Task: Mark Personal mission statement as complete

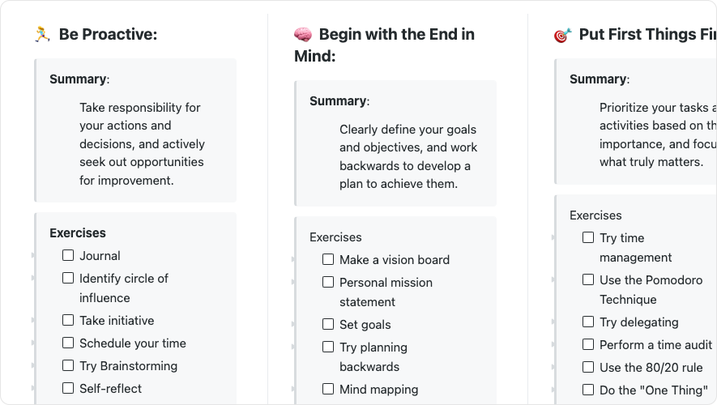Action: click(x=328, y=282)
